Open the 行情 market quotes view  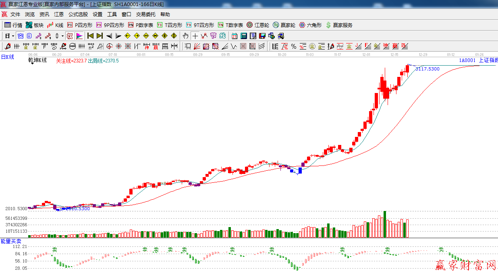pyautogui.click(x=13, y=25)
